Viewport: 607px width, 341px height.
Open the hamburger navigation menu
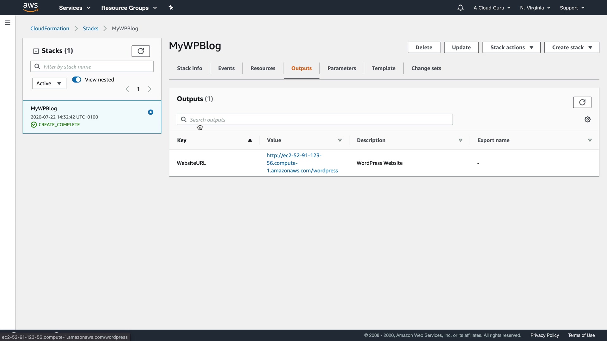[8, 23]
